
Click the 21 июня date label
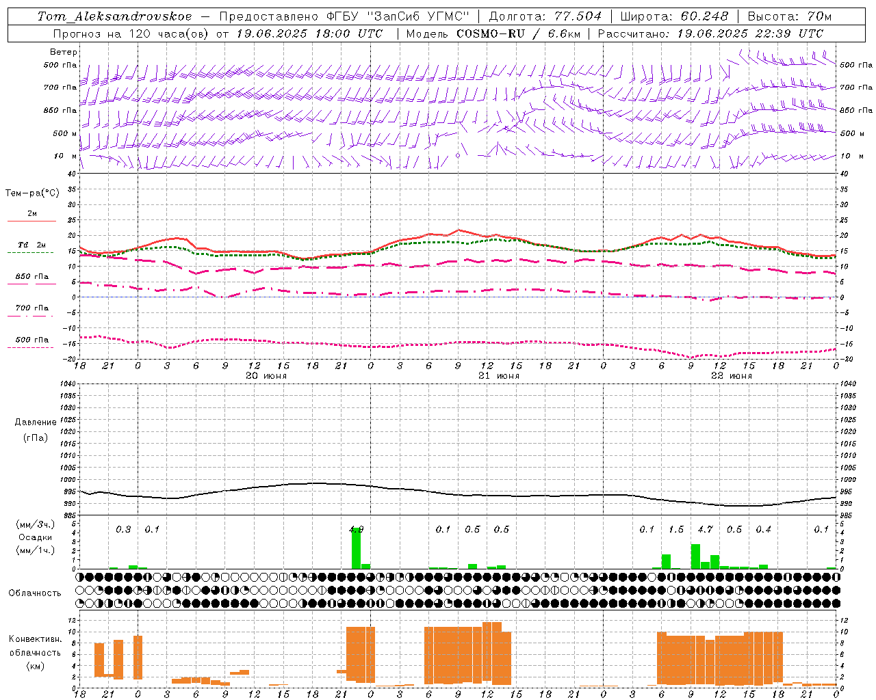[x=499, y=376]
